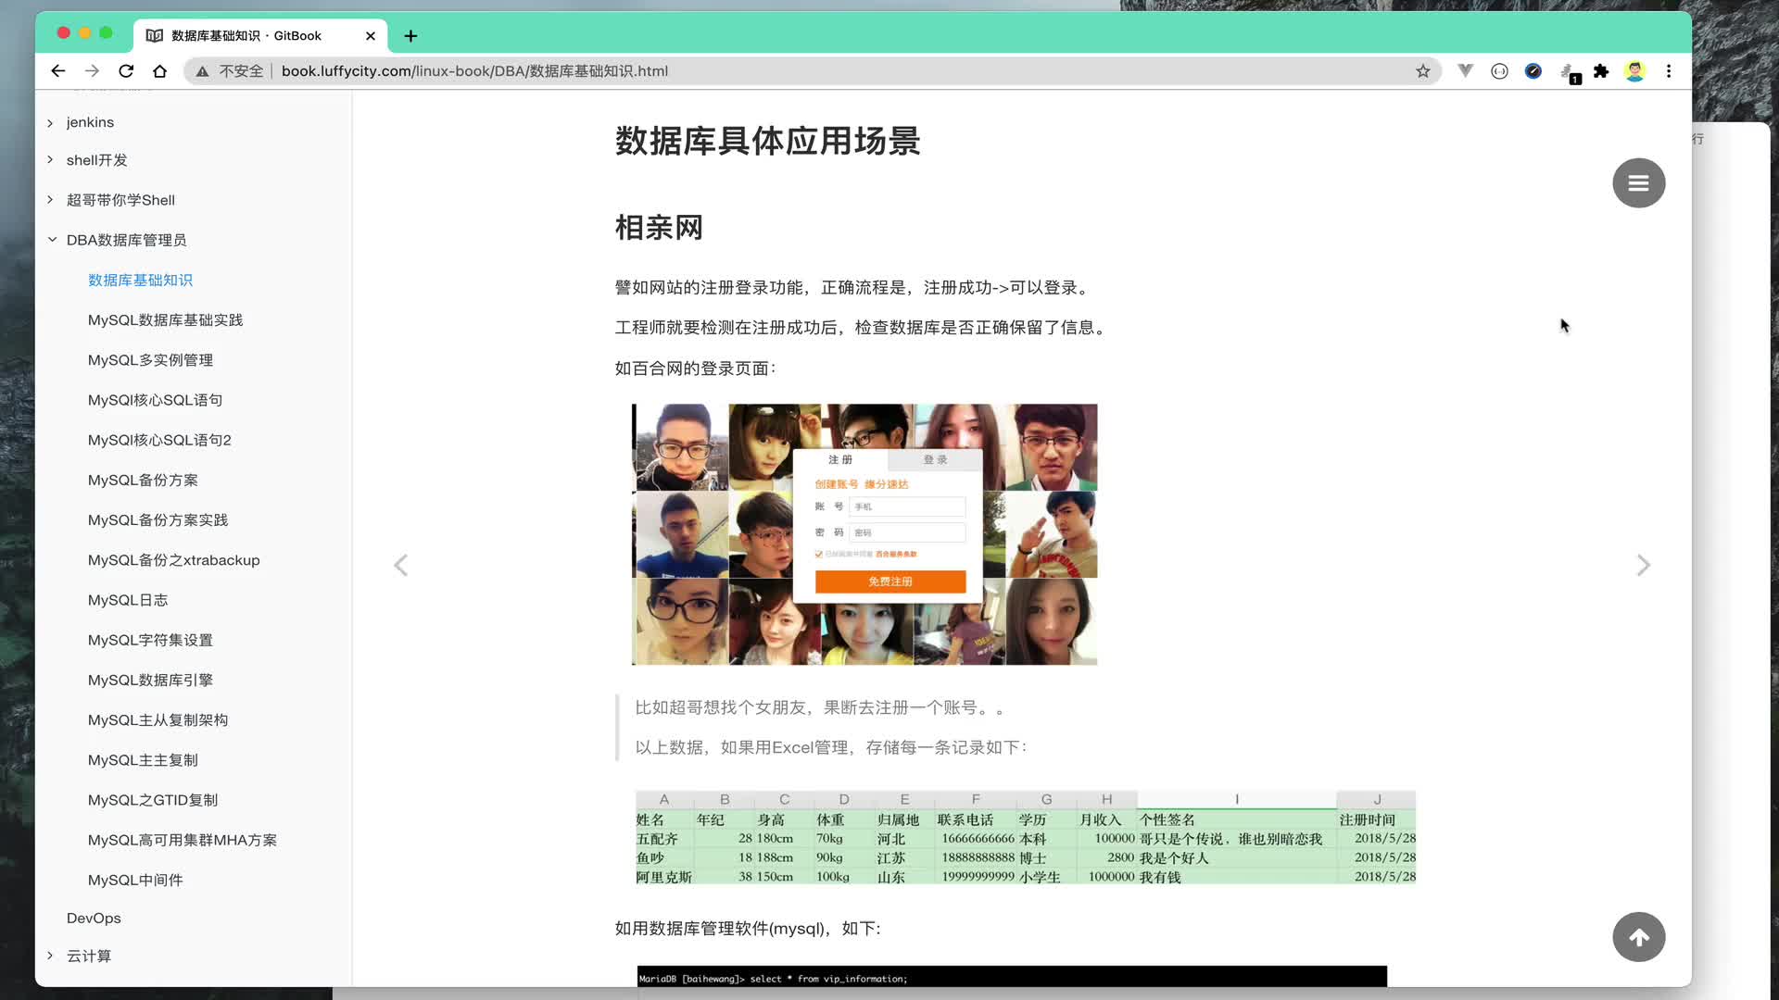This screenshot has width=1779, height=1000.
Task: Open the DevOps section
Action: 94,918
